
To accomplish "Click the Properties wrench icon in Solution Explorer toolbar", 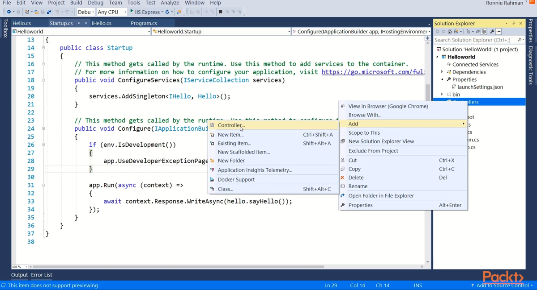I will [x=492, y=32].
